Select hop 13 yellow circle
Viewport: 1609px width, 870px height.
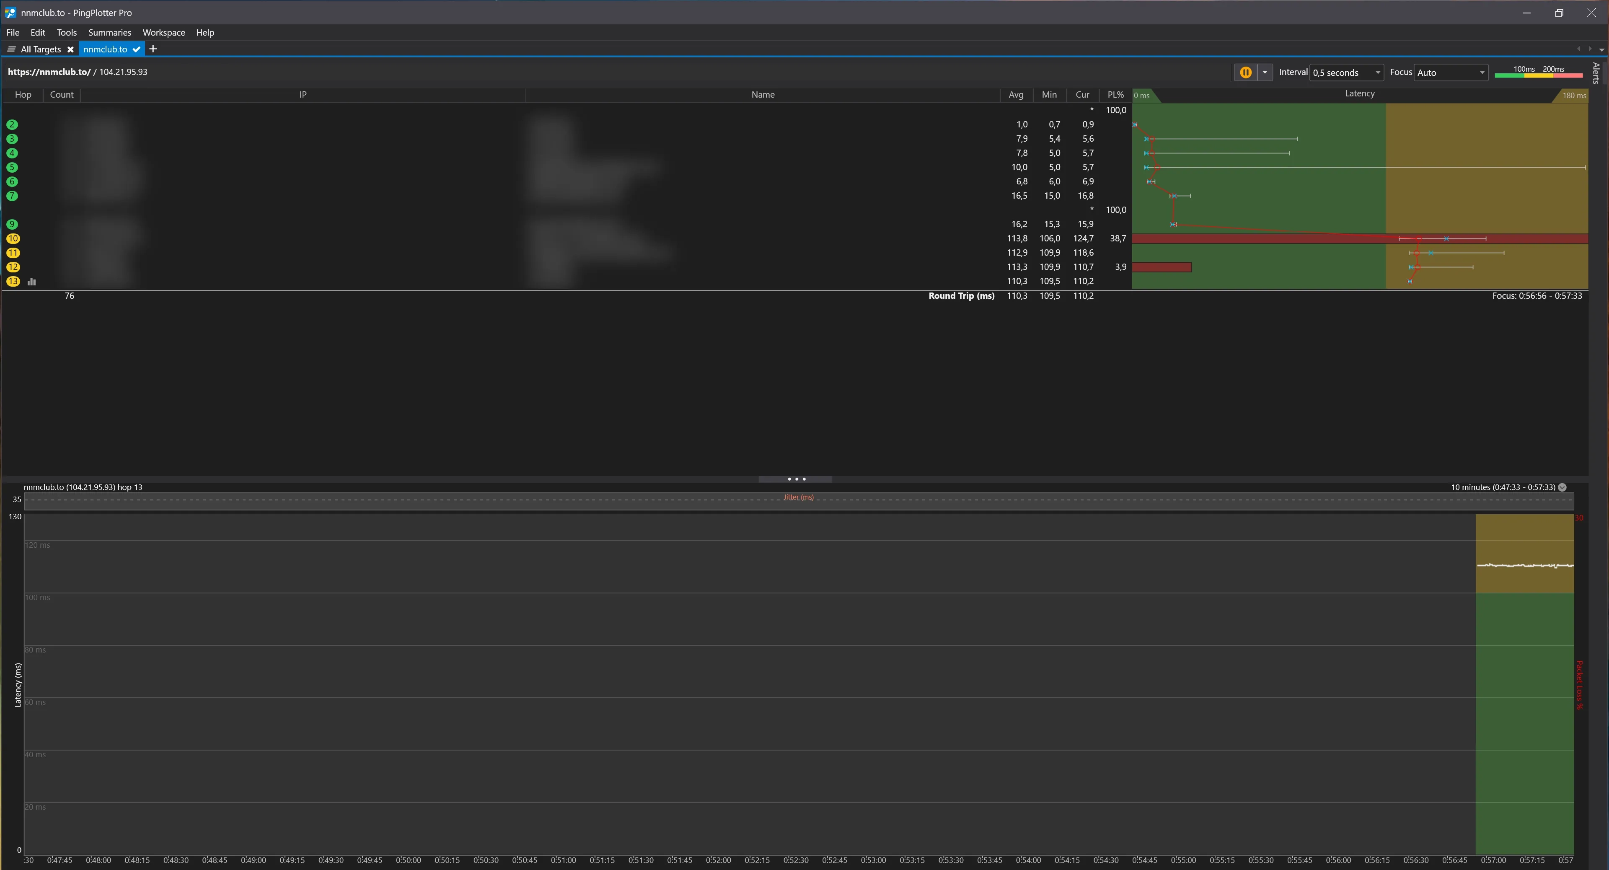[x=13, y=282]
